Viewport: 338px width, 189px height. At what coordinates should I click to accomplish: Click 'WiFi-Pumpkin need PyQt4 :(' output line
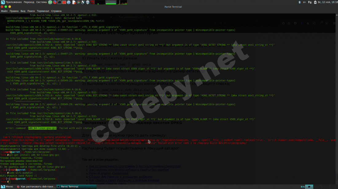click(18, 176)
